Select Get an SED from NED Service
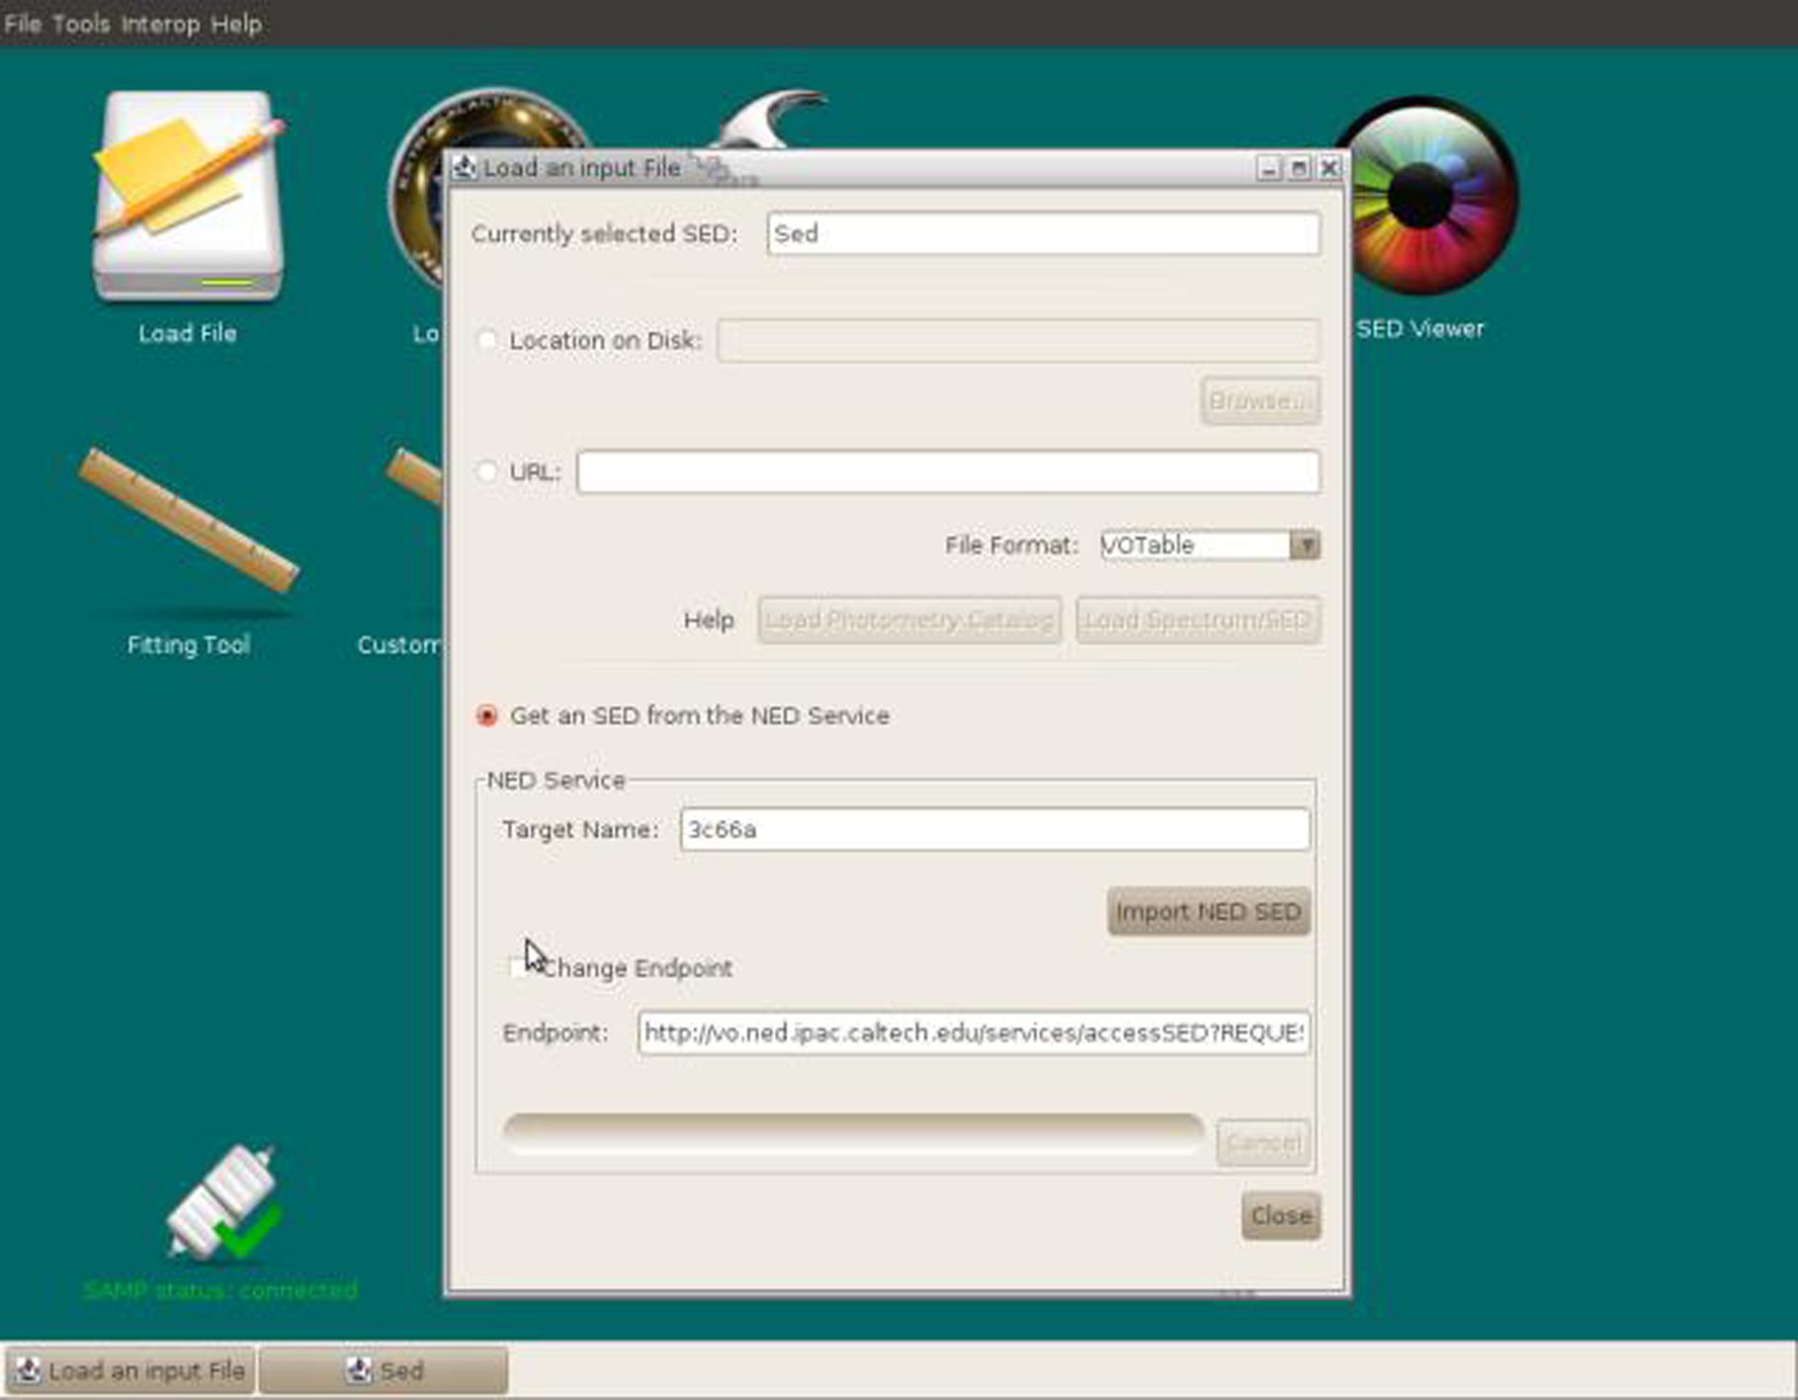 (486, 715)
